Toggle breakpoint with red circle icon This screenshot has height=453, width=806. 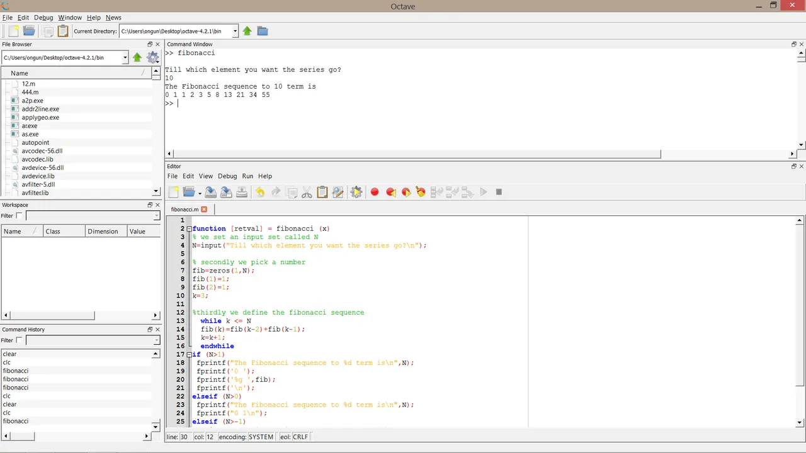coord(375,192)
